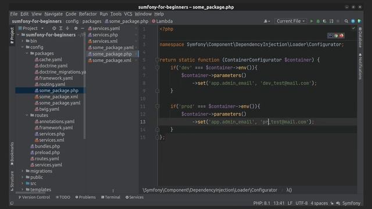
Task: Click the packages breadcrumb in the navigation bar
Action: point(92,21)
